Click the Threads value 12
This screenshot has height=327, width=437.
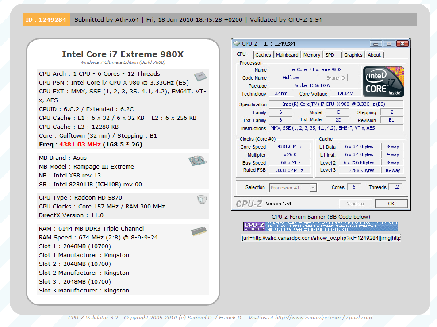[x=396, y=187]
